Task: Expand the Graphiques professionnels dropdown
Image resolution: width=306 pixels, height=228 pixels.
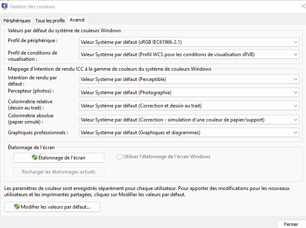Action: point(295,133)
